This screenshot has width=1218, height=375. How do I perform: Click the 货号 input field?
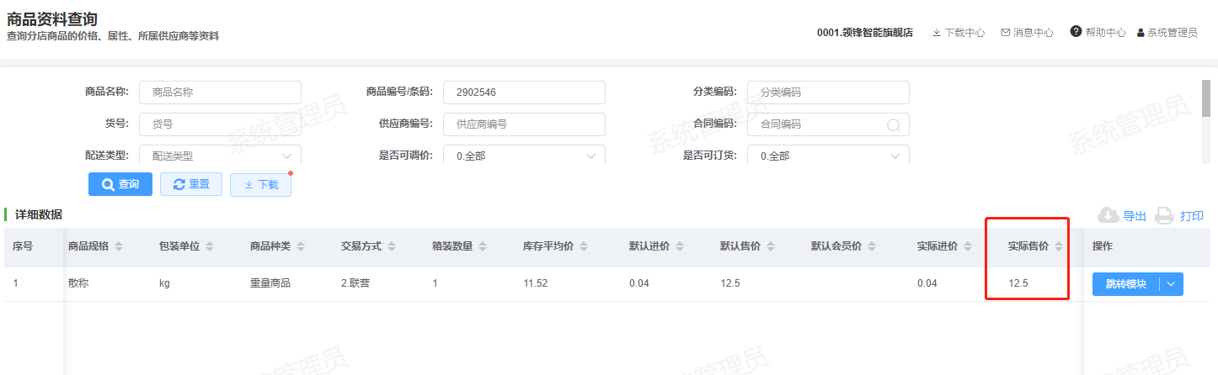pyautogui.click(x=220, y=124)
